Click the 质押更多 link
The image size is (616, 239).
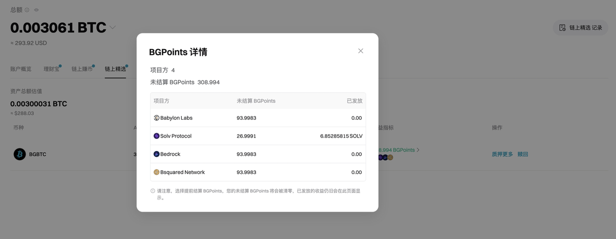coord(502,154)
